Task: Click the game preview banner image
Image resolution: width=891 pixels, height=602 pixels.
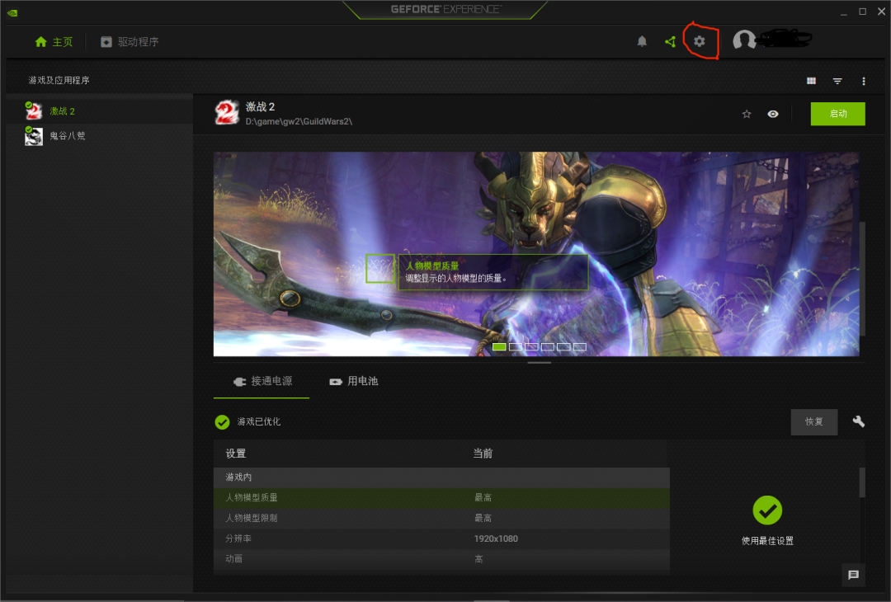Action: pos(536,254)
